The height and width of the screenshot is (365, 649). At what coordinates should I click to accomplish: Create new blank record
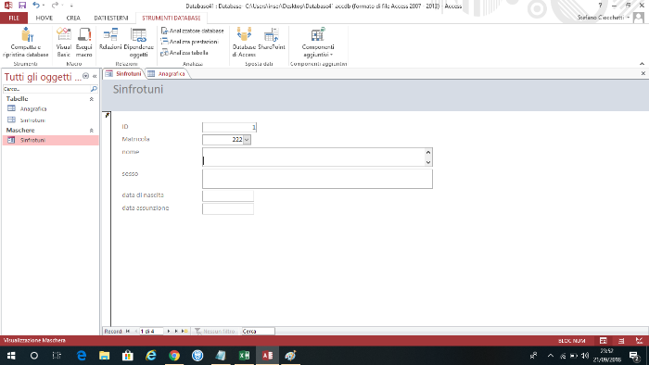[185, 331]
